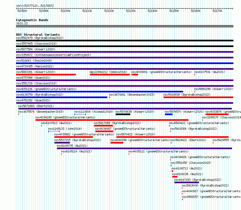Select the nsv3557465 (Chaisson2019) variant label
241x210 pixels.
coord(37,44)
